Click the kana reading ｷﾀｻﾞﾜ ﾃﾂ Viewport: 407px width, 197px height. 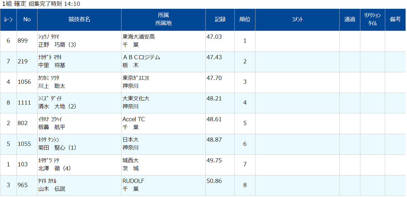point(49,160)
